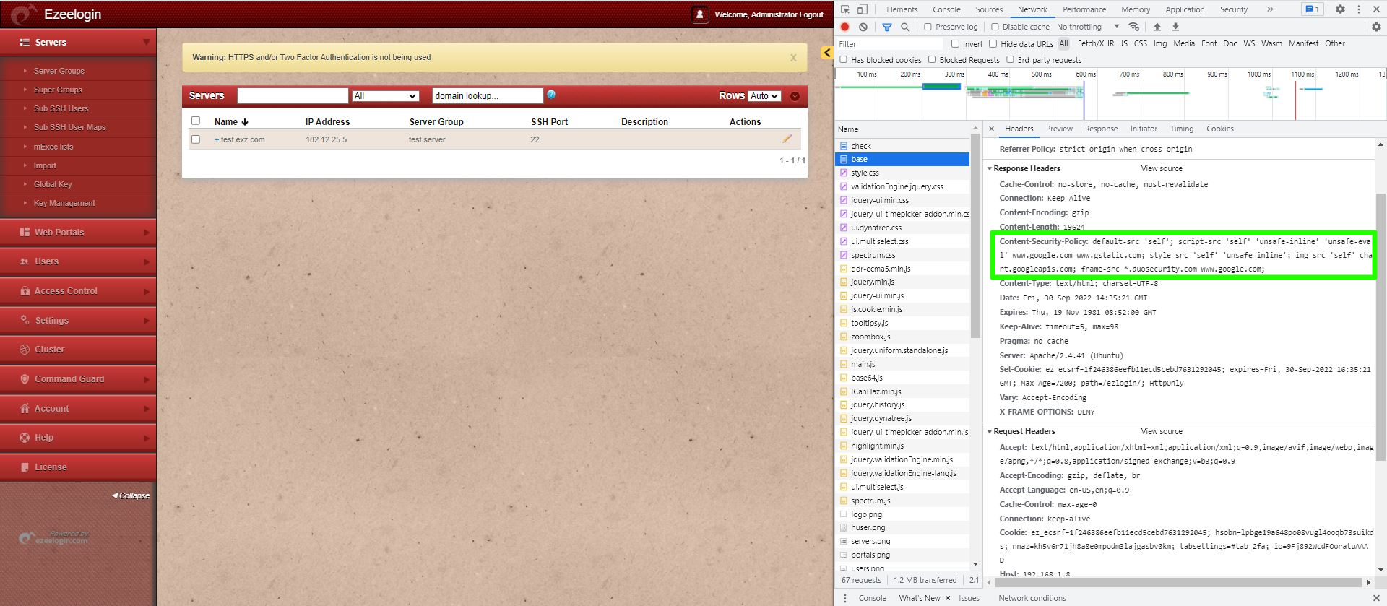The image size is (1387, 606).
Task: Toggle Hide data URLs checkbox
Action: 993,43
